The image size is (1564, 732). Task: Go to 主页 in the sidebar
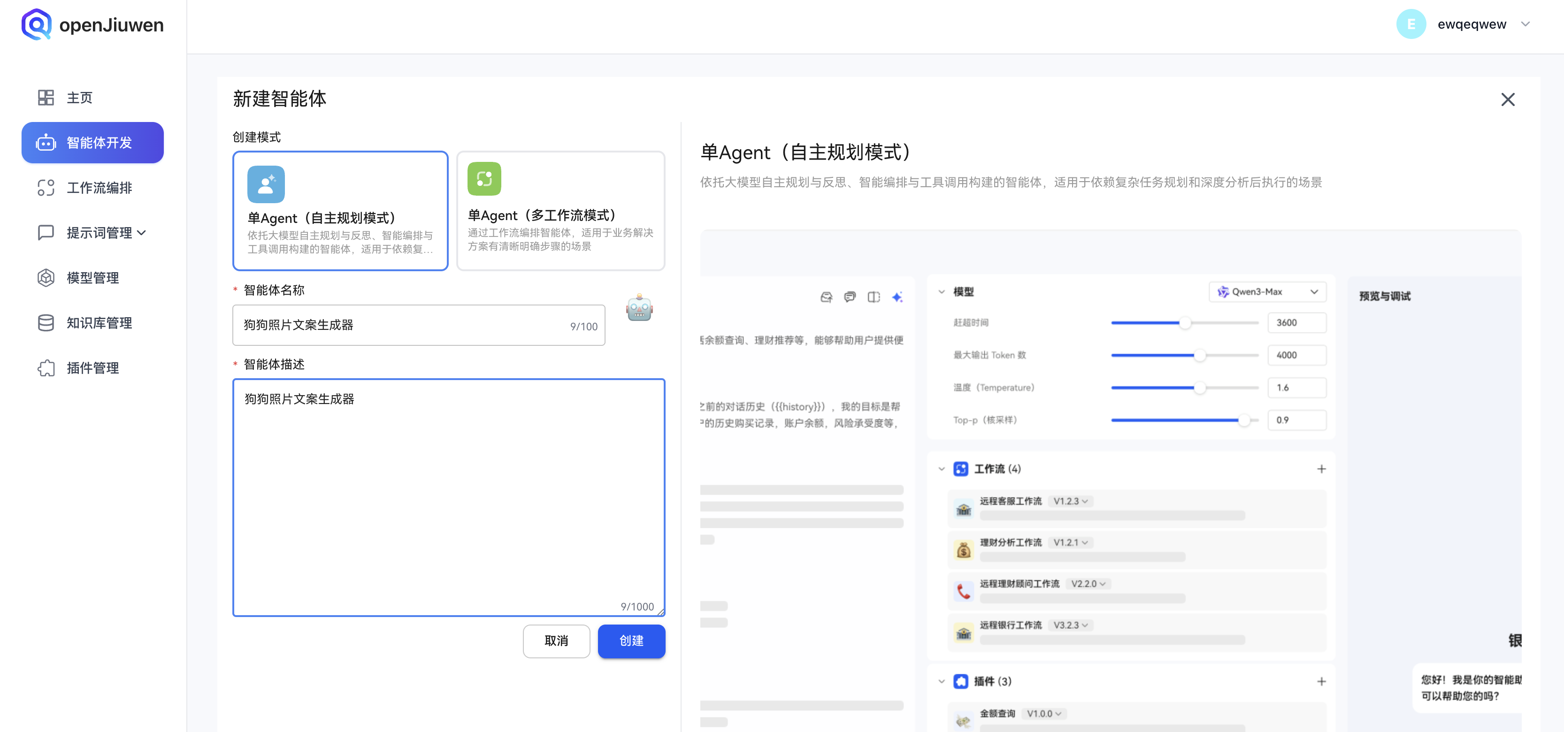tap(79, 97)
